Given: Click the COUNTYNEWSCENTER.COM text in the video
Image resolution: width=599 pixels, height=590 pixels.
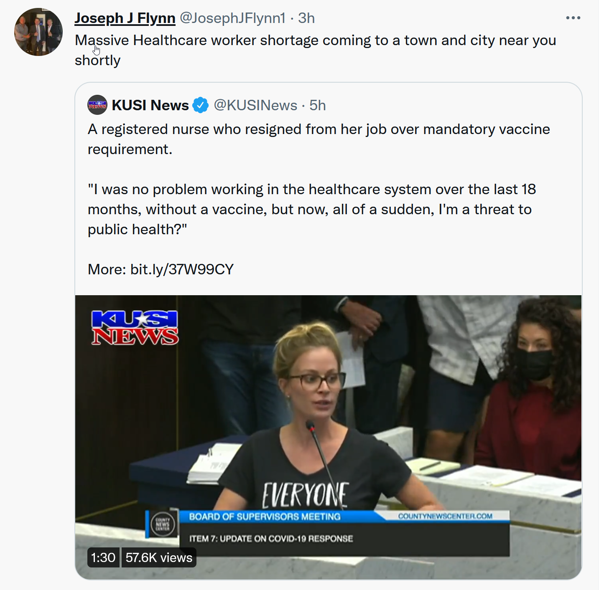Looking at the screenshot, I should pos(445,516).
